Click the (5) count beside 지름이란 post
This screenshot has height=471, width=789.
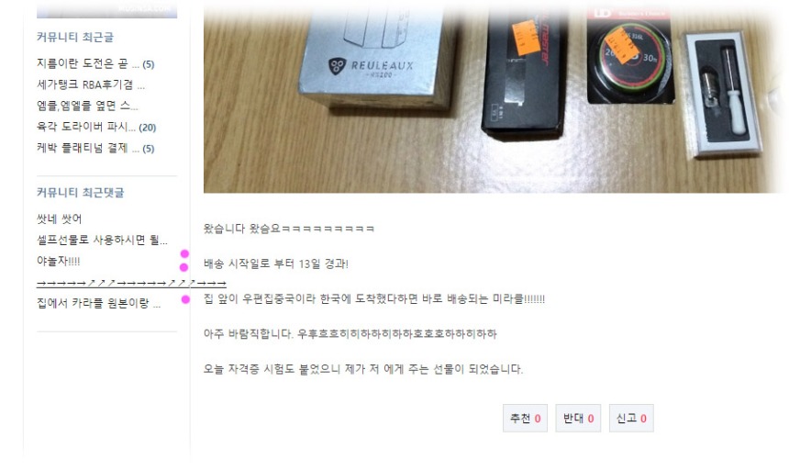(149, 64)
